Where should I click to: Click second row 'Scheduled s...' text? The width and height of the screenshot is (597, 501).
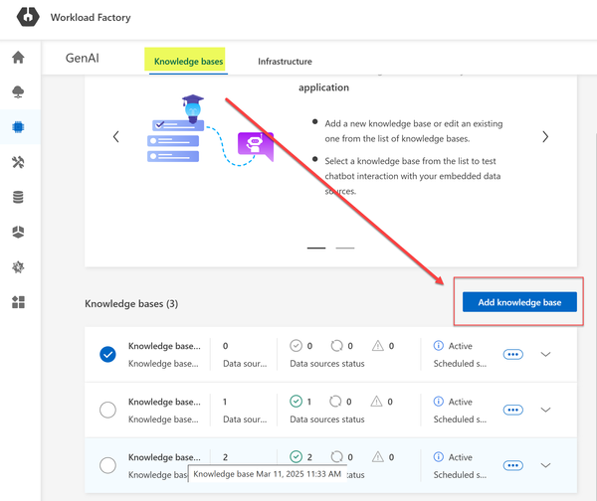point(460,419)
